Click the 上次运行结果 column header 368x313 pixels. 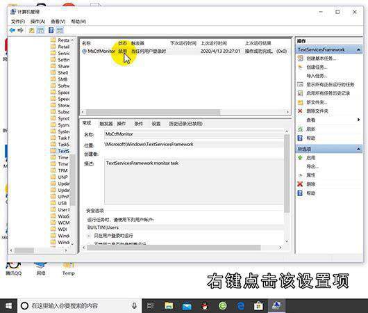258,43
